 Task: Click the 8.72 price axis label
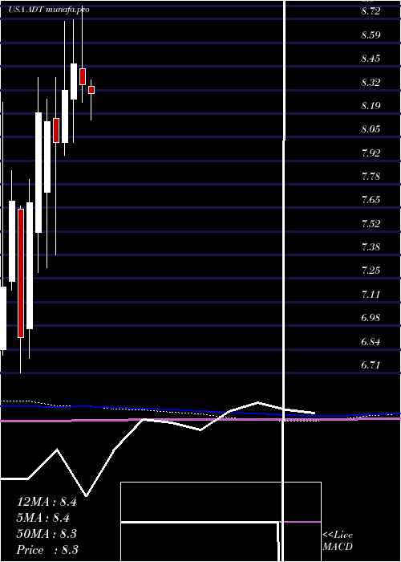pyautogui.click(x=371, y=11)
